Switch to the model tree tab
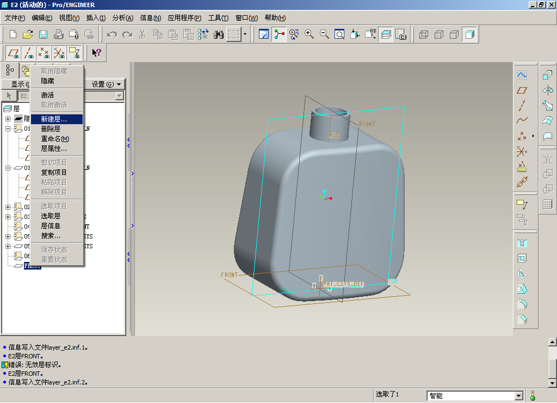The height and width of the screenshot is (403, 557). click(10, 70)
